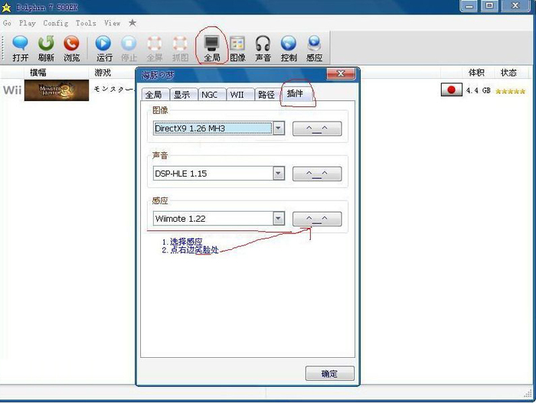Select the Monster Hunter 3 game thumbnail

coord(56,91)
